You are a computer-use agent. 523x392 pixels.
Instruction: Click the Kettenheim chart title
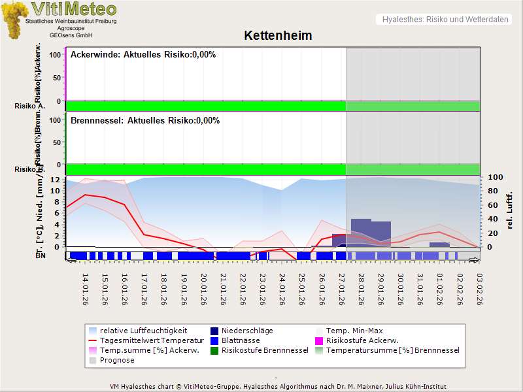tap(278, 35)
